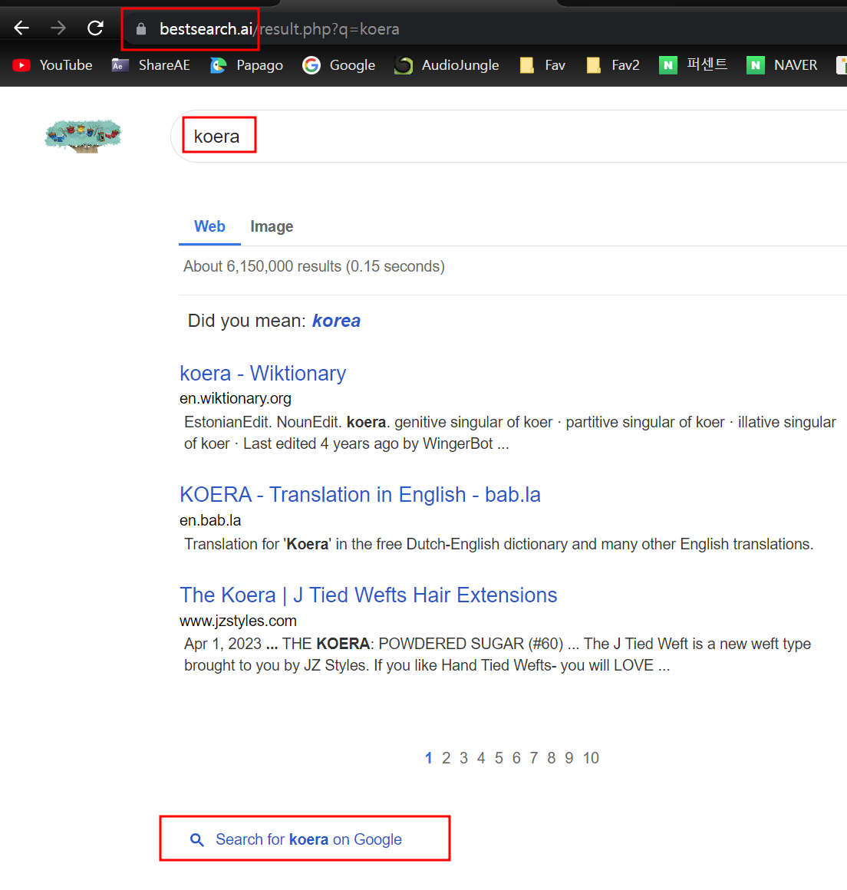Image resolution: width=847 pixels, height=890 pixels.
Task: Click the browser forward arrow
Action: point(58,28)
